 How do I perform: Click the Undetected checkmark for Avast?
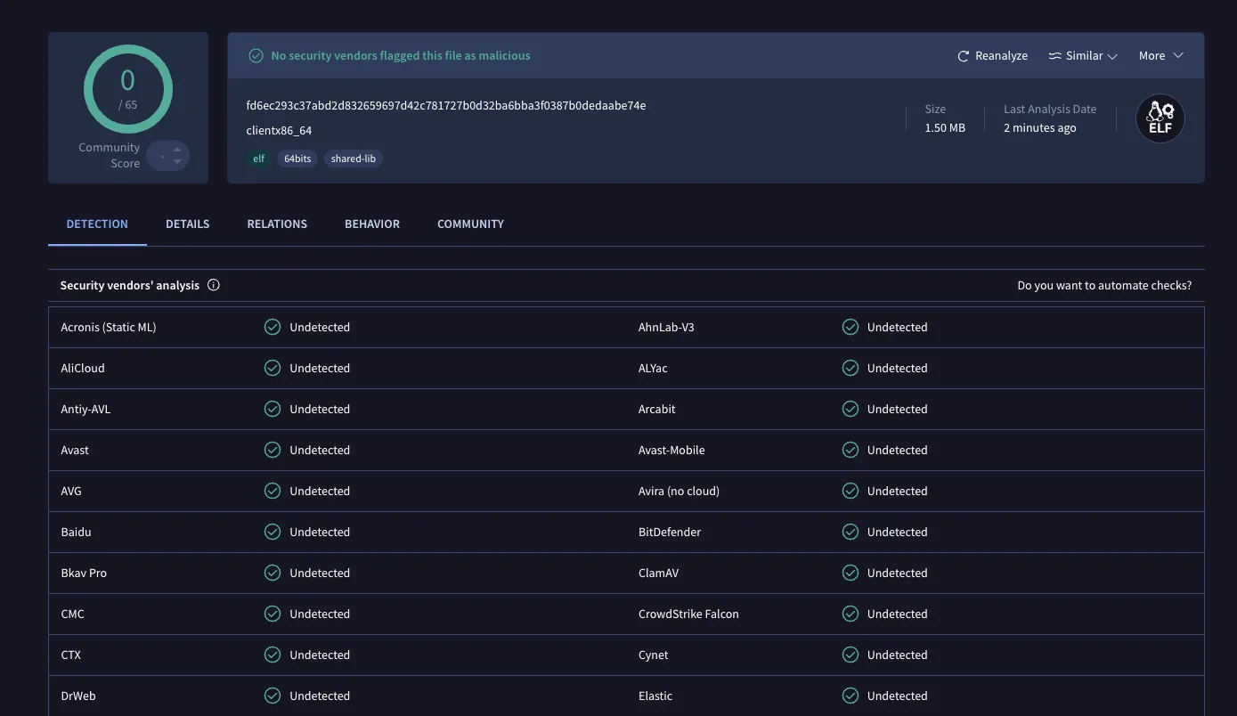pyautogui.click(x=273, y=450)
